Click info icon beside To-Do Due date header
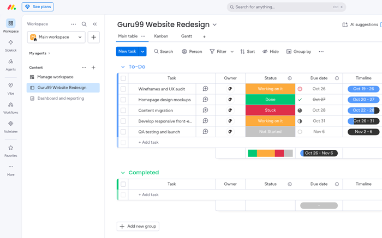This screenshot has width=382, height=238. pos(337,78)
